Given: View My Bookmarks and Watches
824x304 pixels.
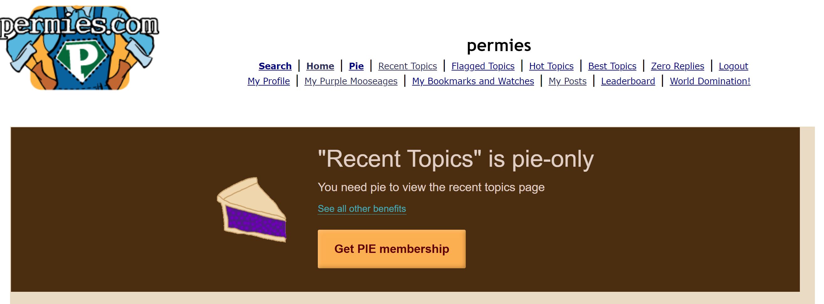Looking at the screenshot, I should (x=473, y=81).
